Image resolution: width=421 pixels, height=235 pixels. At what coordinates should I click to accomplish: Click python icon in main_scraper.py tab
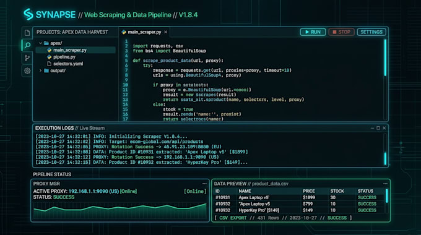pos(123,32)
